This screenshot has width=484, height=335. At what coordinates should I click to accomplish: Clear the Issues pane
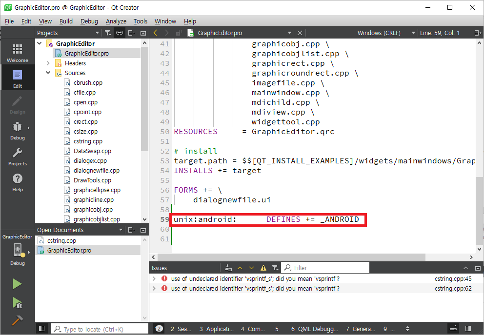228,268
